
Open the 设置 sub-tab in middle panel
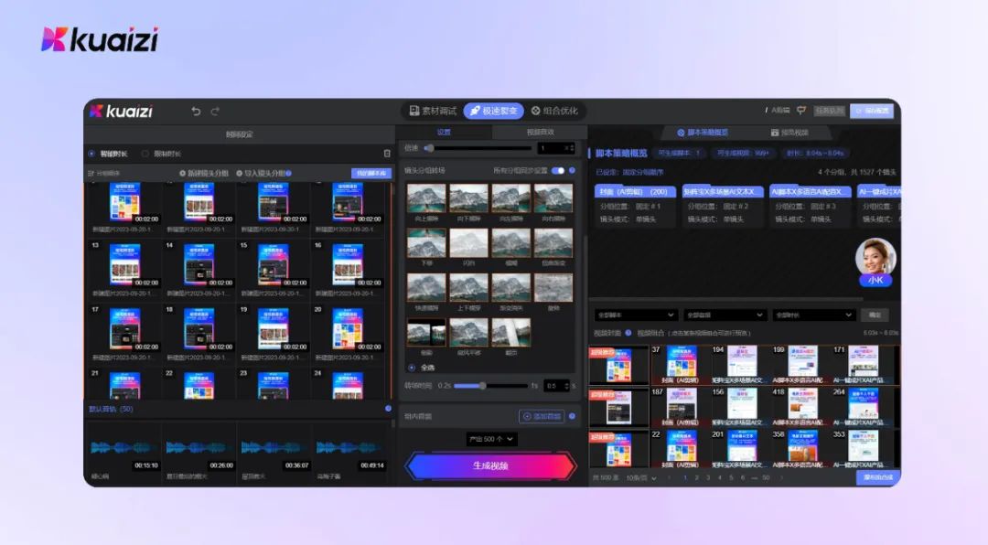[x=444, y=133]
